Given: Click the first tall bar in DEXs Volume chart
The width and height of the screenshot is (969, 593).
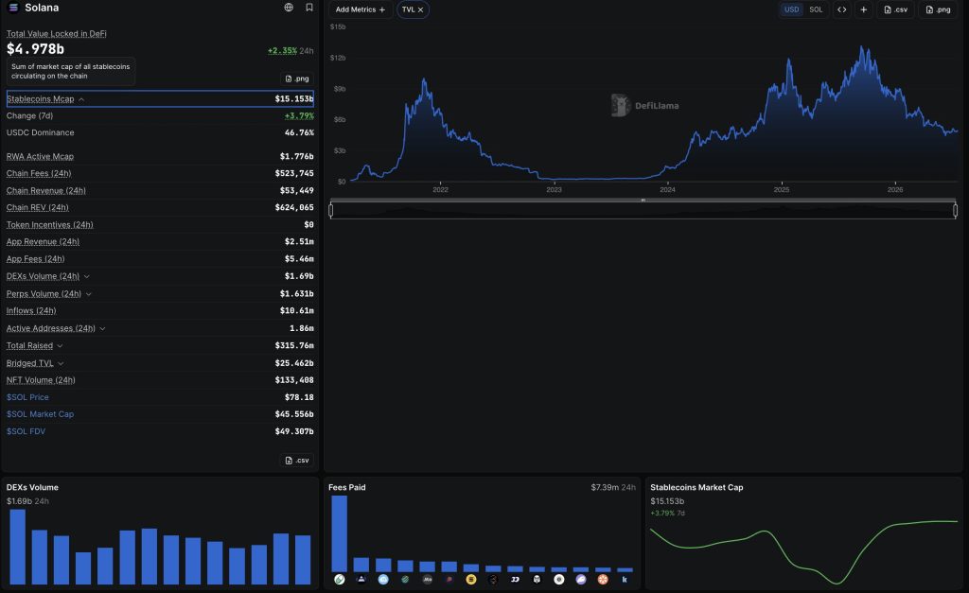Looking at the screenshot, I should [x=17, y=547].
